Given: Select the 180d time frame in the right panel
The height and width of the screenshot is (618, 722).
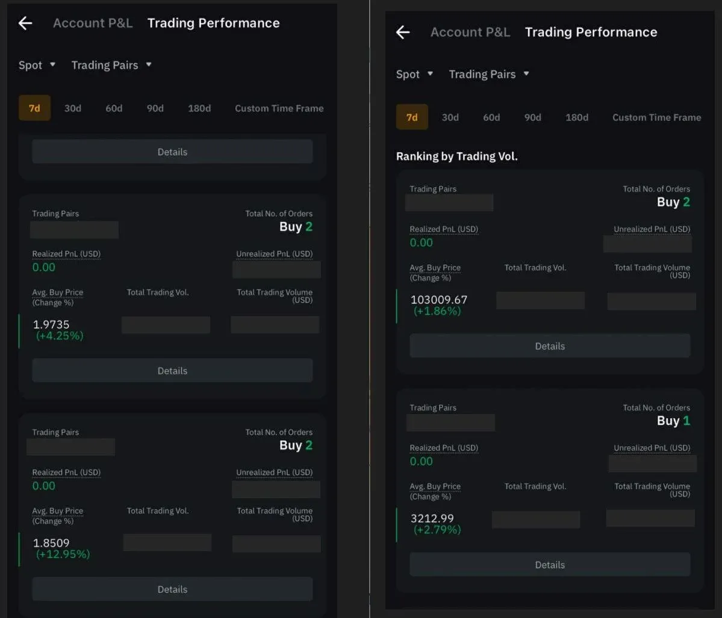Looking at the screenshot, I should (577, 117).
